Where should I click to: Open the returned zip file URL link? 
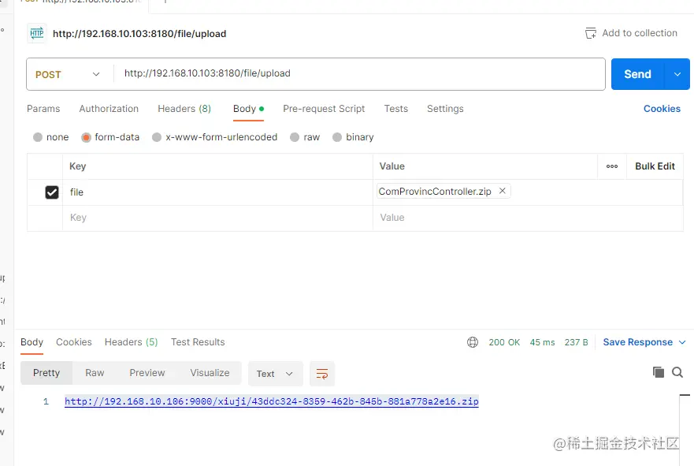[x=271, y=401]
